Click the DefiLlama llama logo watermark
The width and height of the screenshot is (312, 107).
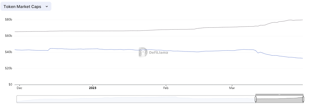[143, 52]
